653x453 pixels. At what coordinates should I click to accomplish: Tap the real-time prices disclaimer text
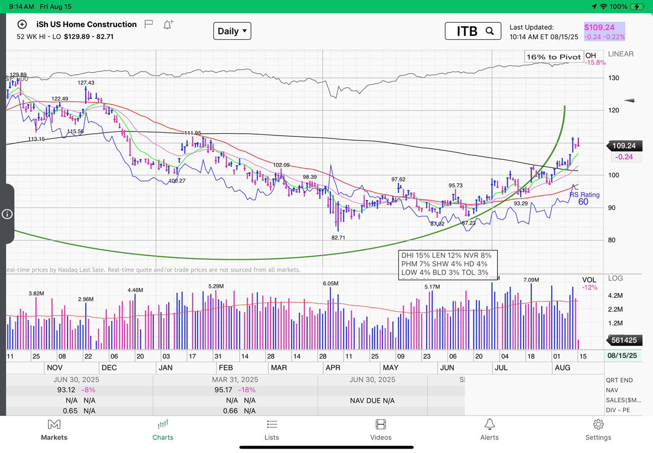[152, 269]
